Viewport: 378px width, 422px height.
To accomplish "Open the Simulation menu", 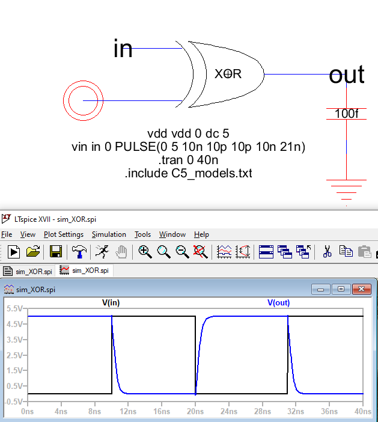I will pos(109,234).
